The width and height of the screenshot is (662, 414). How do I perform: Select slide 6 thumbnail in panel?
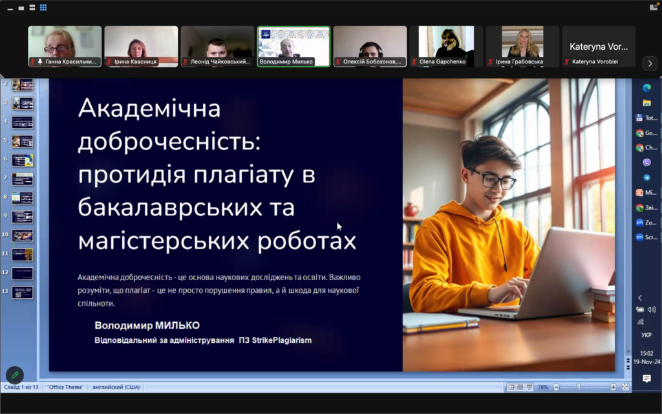pos(22,160)
